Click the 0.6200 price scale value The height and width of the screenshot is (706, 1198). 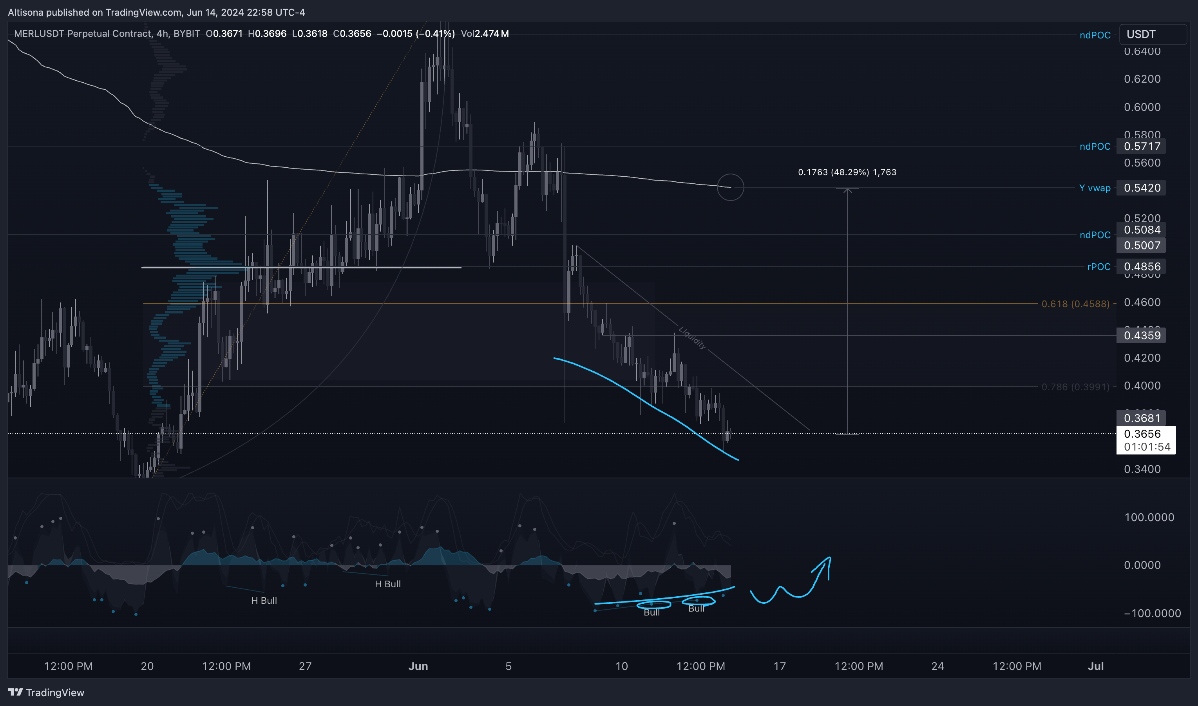tap(1142, 79)
